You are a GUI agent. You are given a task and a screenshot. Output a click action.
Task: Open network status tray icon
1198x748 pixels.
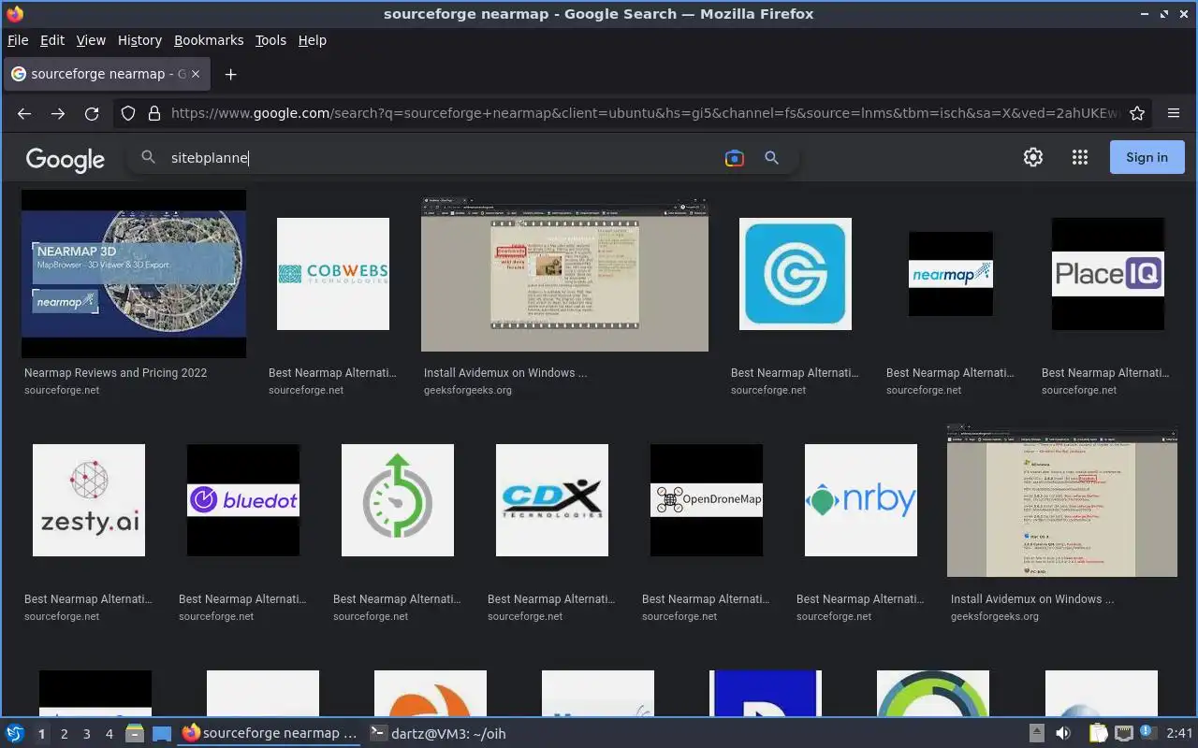pyautogui.click(x=1124, y=733)
